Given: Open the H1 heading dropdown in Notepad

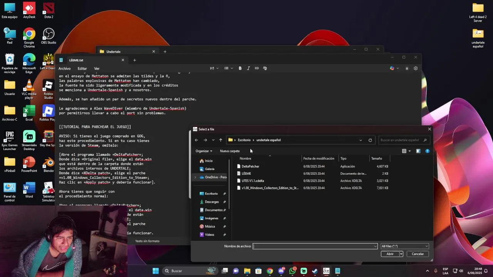Looking at the screenshot, I should point(214,68).
